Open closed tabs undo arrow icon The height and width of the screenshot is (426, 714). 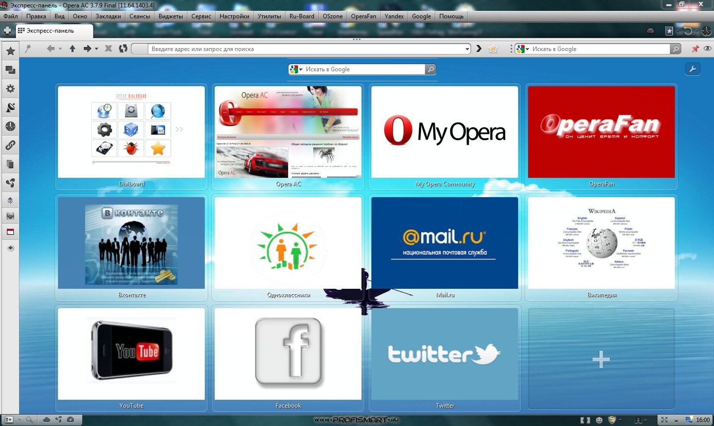pos(688,31)
